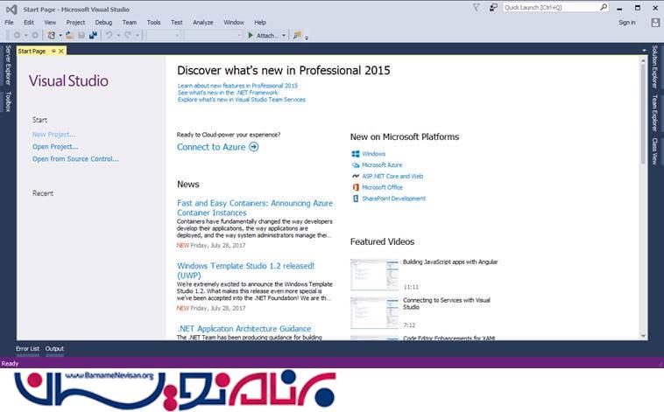Open the Debug menu

103,23
